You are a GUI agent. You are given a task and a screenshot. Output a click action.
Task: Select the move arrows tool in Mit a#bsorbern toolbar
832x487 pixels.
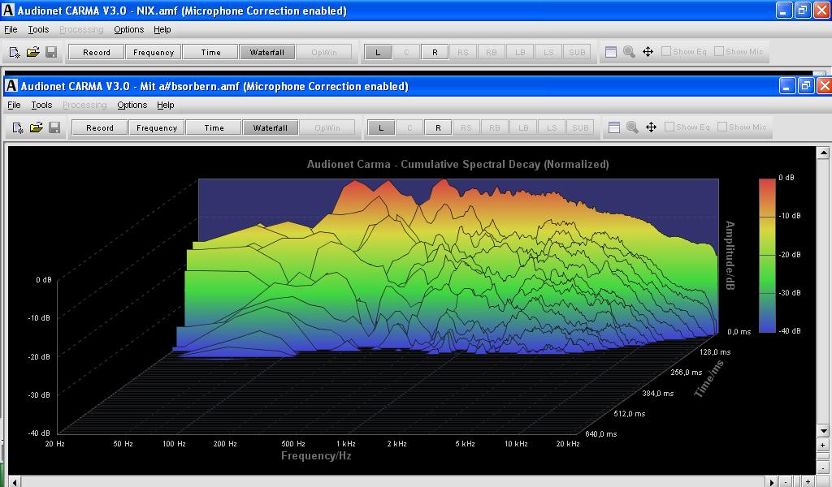(x=651, y=127)
